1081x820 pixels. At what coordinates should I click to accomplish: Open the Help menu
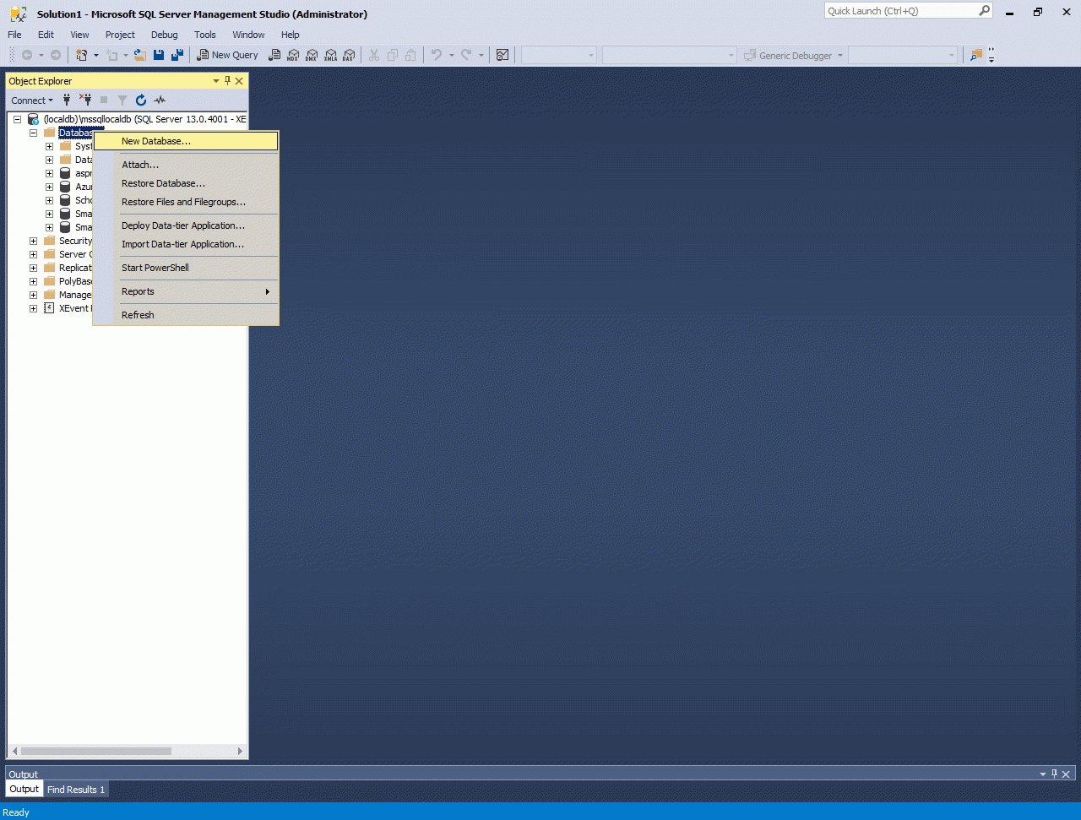click(x=291, y=35)
